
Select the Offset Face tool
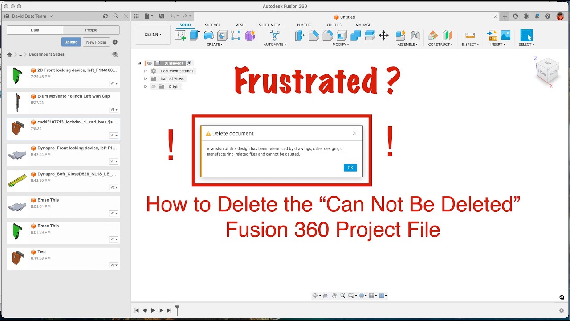(370, 35)
